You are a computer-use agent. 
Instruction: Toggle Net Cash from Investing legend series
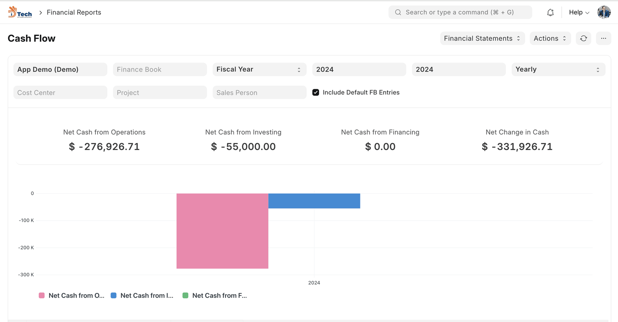tap(147, 295)
